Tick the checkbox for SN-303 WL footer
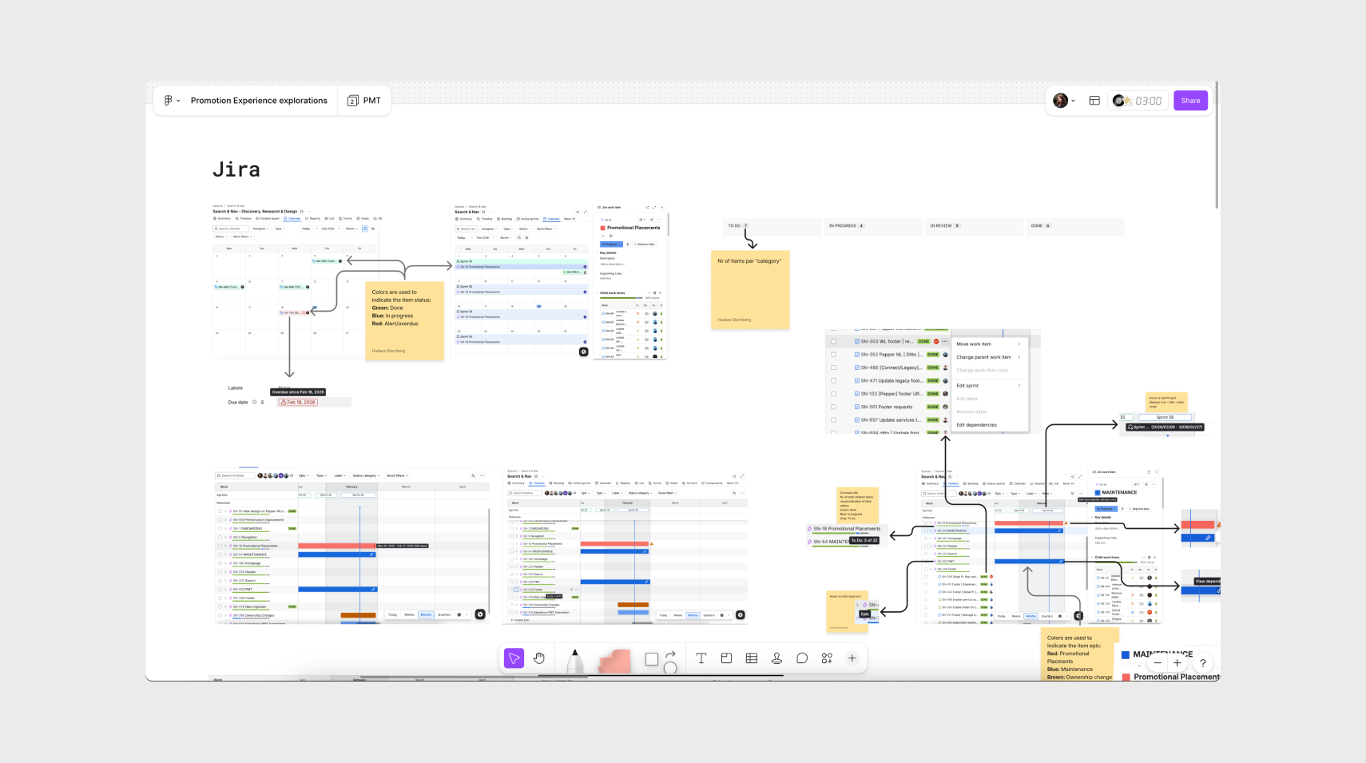The height and width of the screenshot is (763, 1366). click(x=833, y=341)
